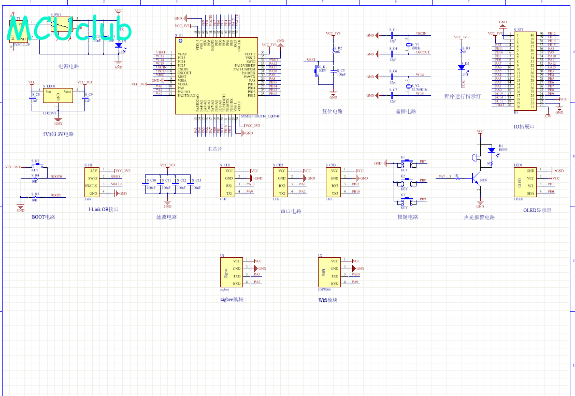Screen dimensions: 575x396
Task: Click the K3 key switch symbol
Action: click(407, 201)
